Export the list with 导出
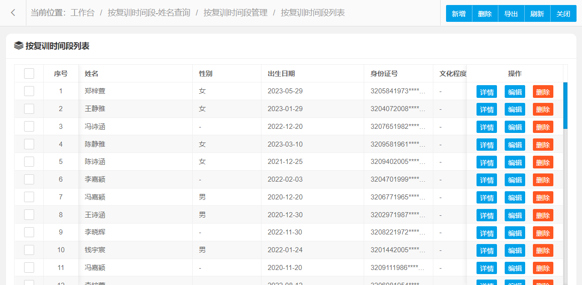 coord(511,14)
